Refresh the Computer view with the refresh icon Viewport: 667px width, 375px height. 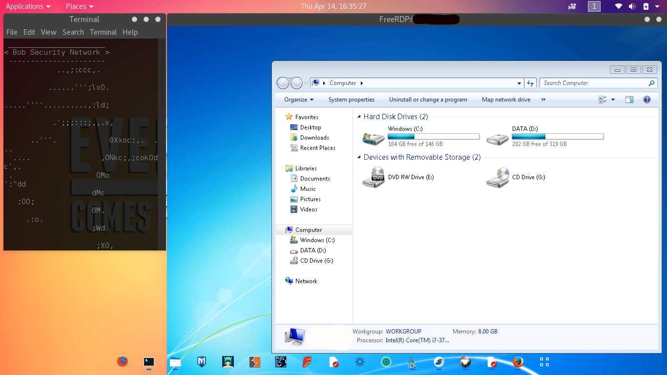(530, 83)
